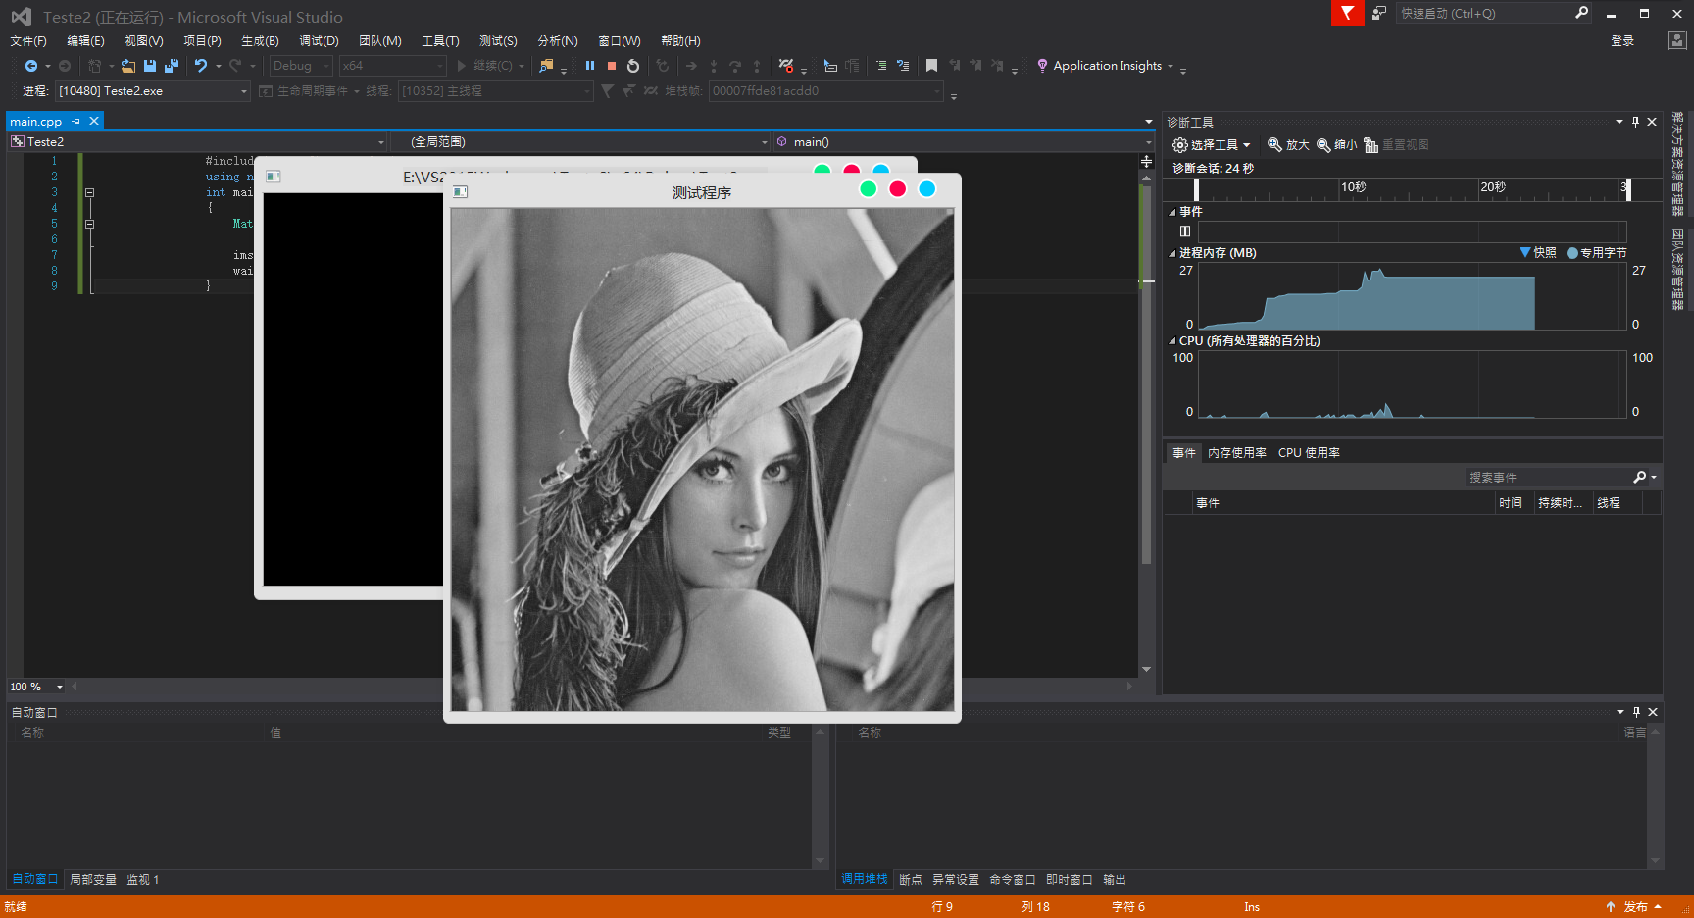Click 缩小 zoom out button
The width and height of the screenshot is (1694, 918).
pyautogui.click(x=1336, y=145)
